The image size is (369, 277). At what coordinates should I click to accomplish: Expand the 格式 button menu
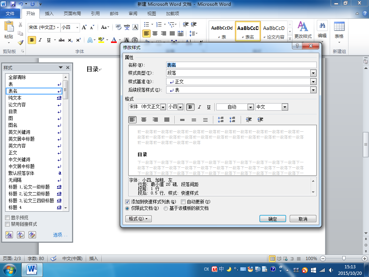138,219
